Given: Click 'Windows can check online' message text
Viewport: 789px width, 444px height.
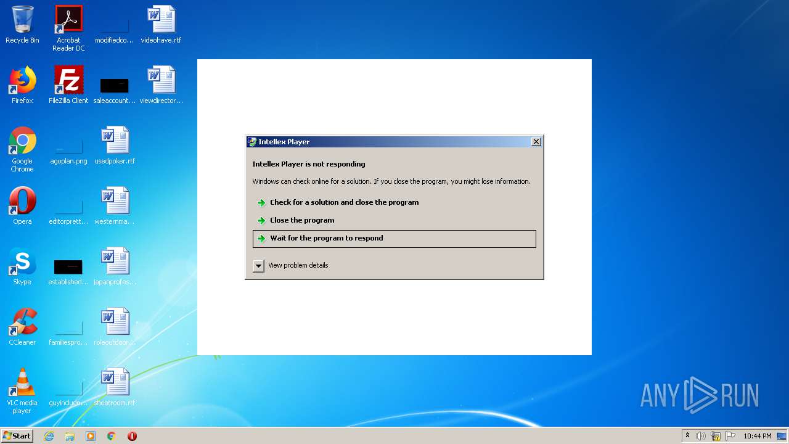Looking at the screenshot, I should pyautogui.click(x=391, y=181).
